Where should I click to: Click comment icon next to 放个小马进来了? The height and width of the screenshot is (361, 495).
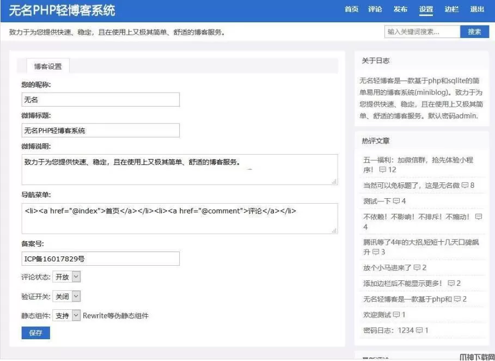coord(417,268)
